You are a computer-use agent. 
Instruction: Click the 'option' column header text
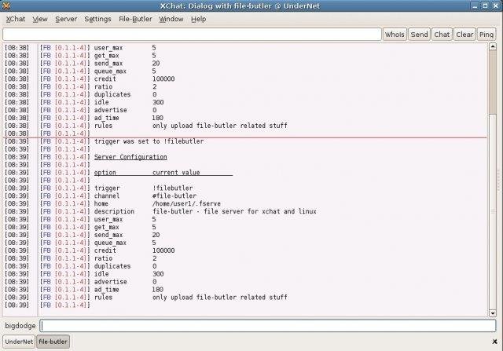[105, 173]
